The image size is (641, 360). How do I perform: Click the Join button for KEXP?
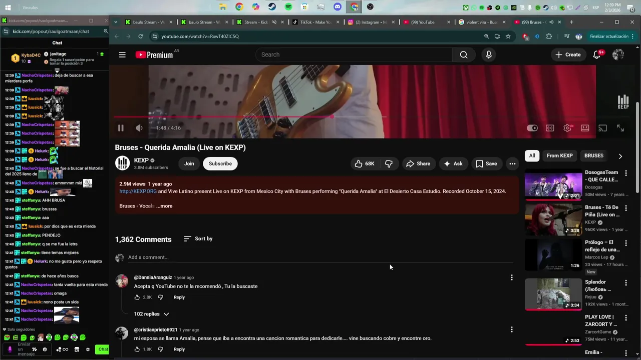coord(189,163)
